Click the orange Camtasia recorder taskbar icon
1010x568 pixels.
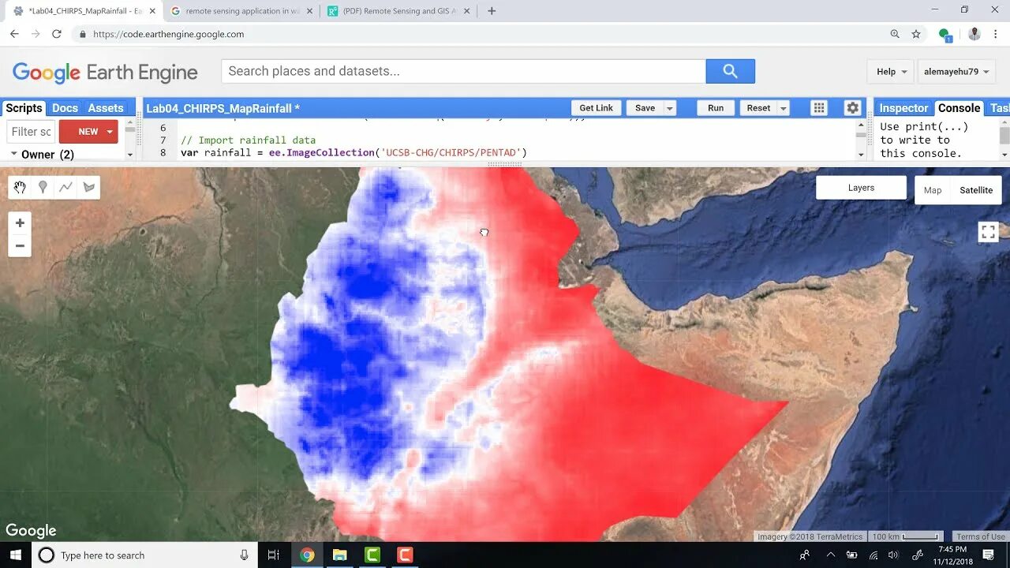pyautogui.click(x=405, y=555)
